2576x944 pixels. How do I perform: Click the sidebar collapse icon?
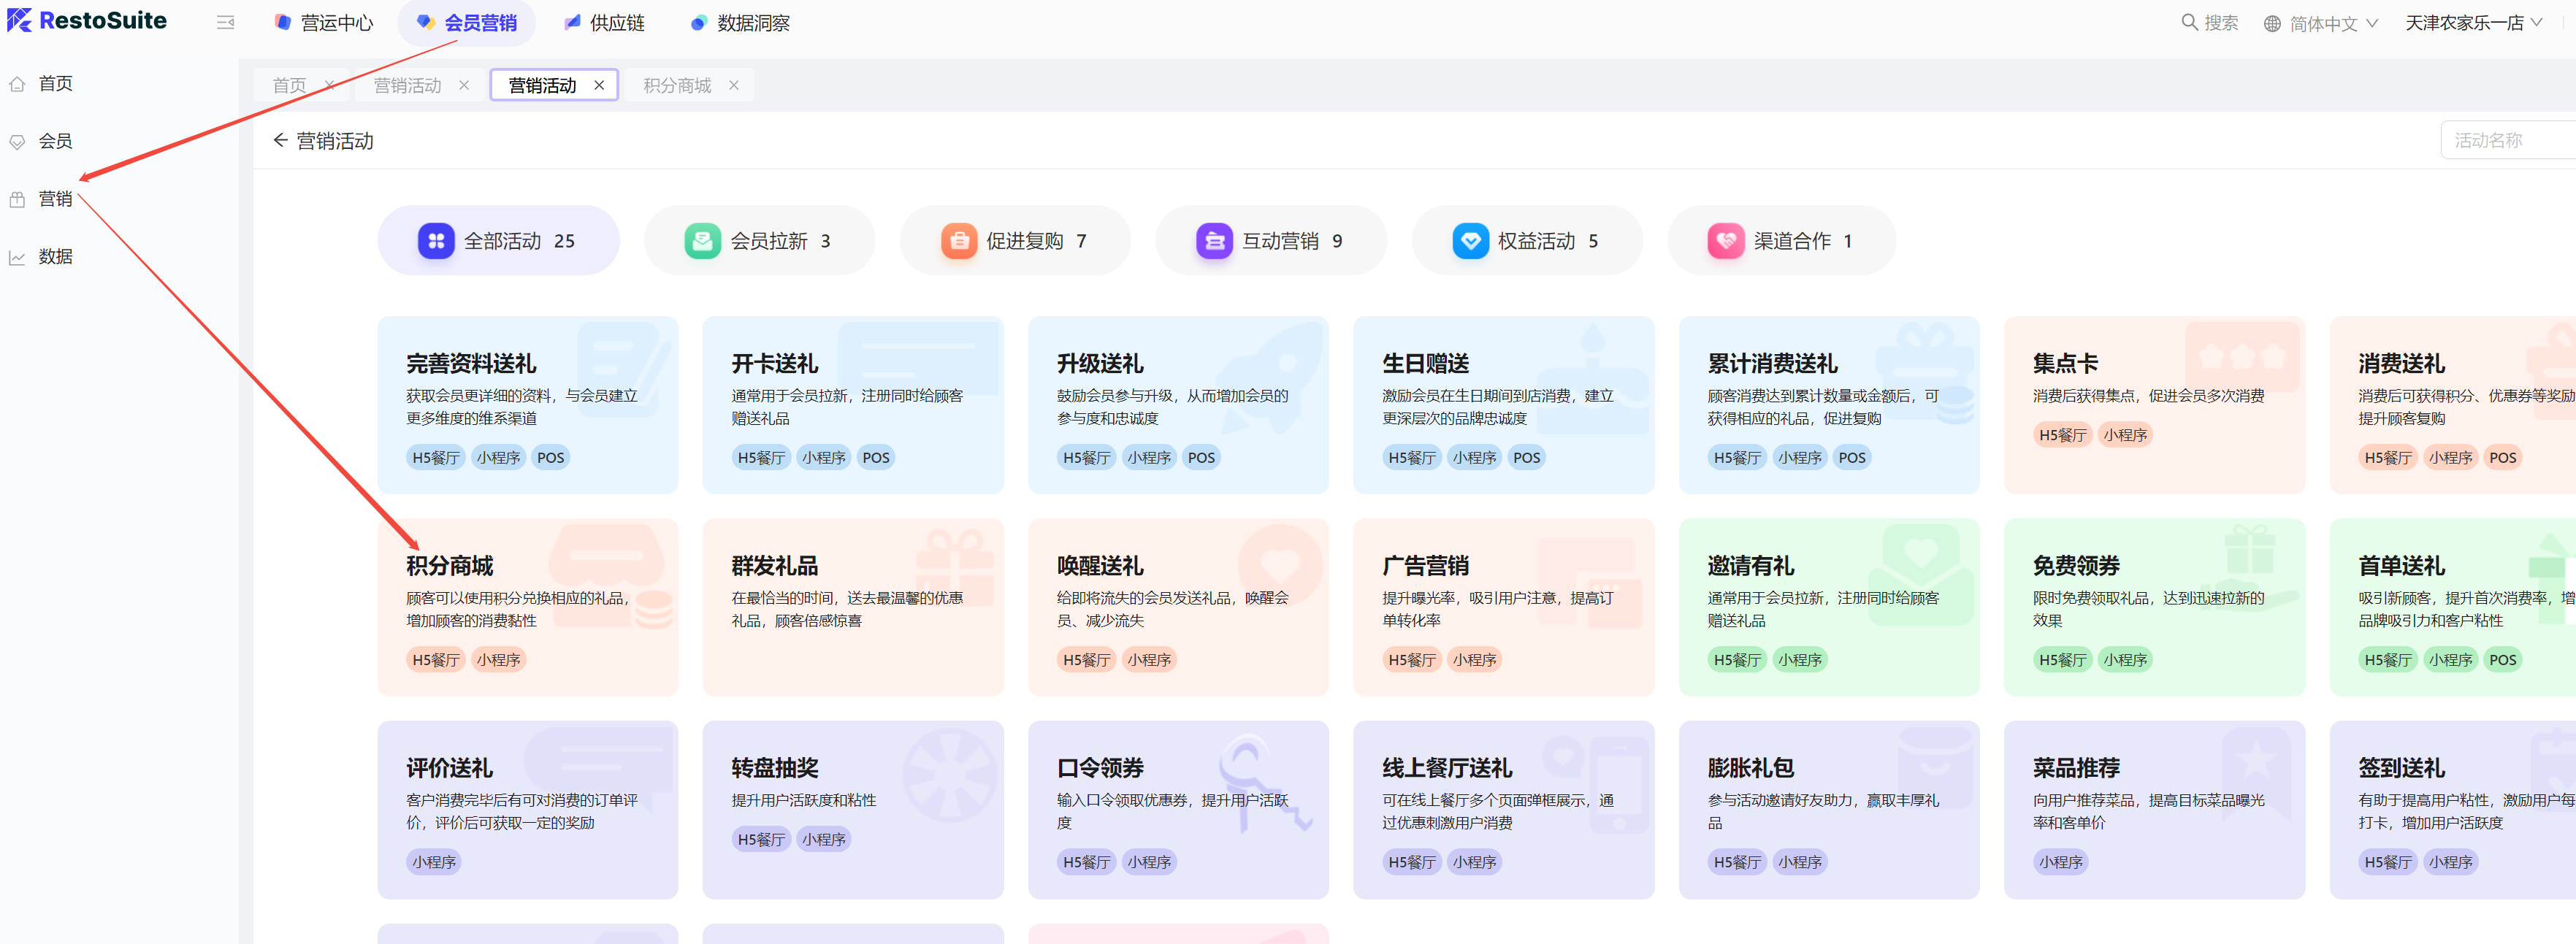(225, 22)
